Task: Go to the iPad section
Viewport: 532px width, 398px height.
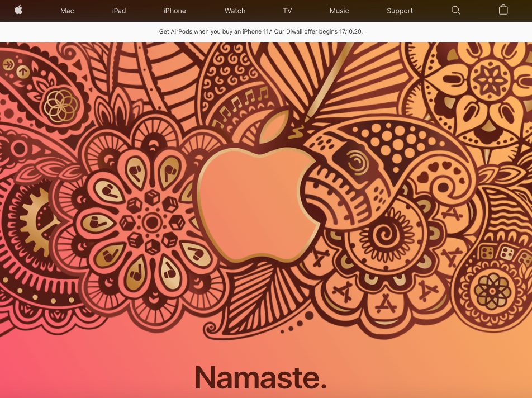Action: click(118, 11)
